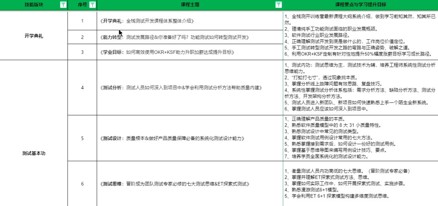Click the 《开学典礼：全栈测试开发课程体系整体介绍》 cell
Screen dimensions: 438x206
click(x=190, y=21)
